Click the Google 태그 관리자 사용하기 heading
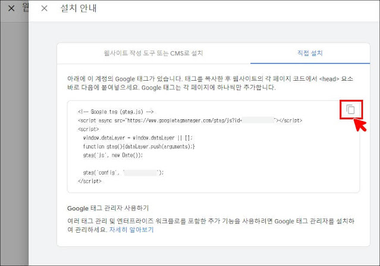The width and height of the screenshot is (380, 266). [x=108, y=208]
